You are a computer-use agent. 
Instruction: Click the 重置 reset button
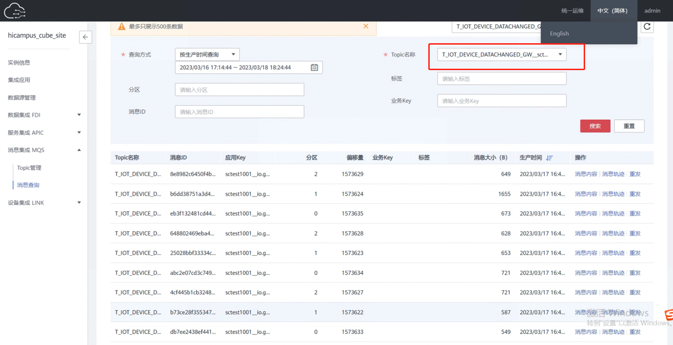click(x=629, y=126)
